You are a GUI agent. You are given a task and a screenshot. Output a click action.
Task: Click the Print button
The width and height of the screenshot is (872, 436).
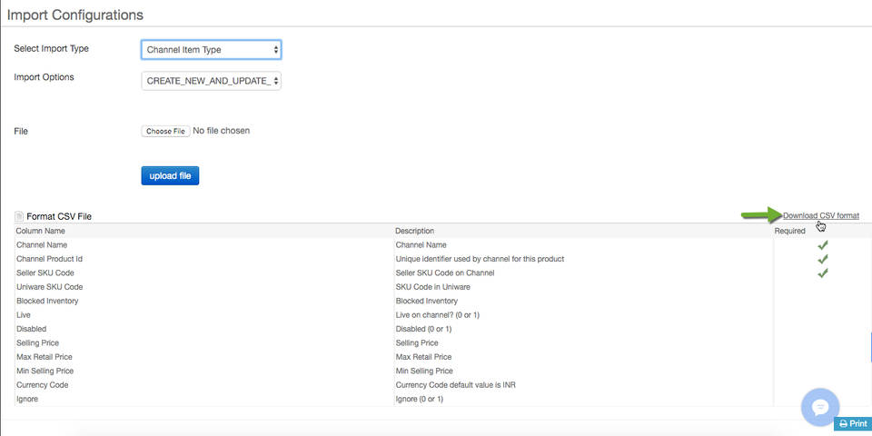tap(853, 424)
